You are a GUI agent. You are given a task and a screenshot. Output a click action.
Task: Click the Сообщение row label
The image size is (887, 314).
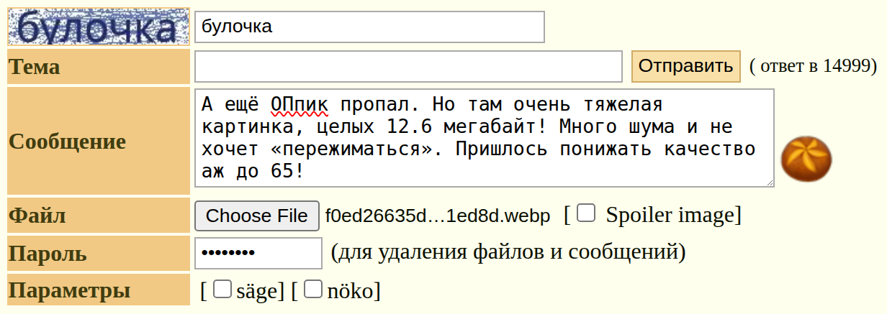click(x=67, y=142)
